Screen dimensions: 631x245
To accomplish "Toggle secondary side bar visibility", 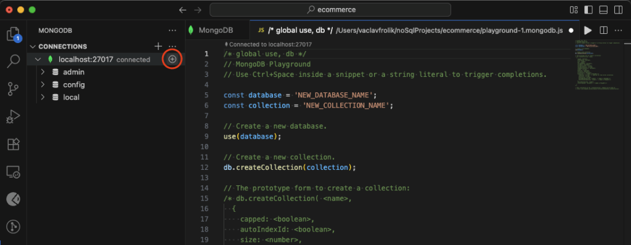I will click(618, 10).
